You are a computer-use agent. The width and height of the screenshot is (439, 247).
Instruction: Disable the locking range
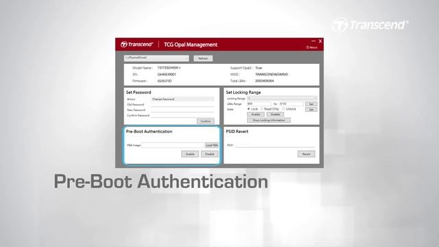[x=275, y=115]
